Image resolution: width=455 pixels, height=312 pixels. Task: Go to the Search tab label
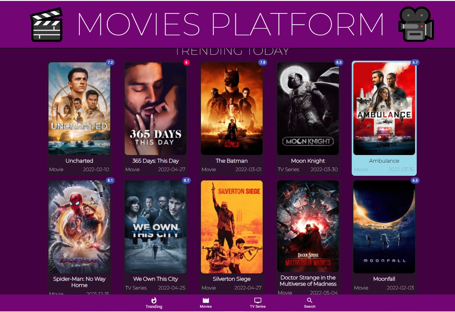309,306
